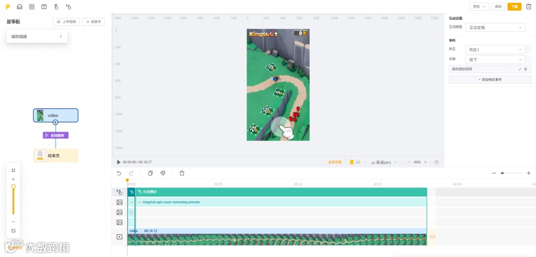Click the checklist clipboard icon at top right
The width and height of the screenshot is (536, 257).
[x=529, y=6]
